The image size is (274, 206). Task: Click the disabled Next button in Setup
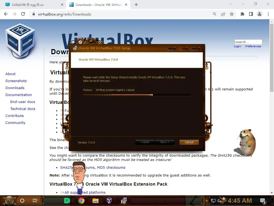[x=165, y=142]
